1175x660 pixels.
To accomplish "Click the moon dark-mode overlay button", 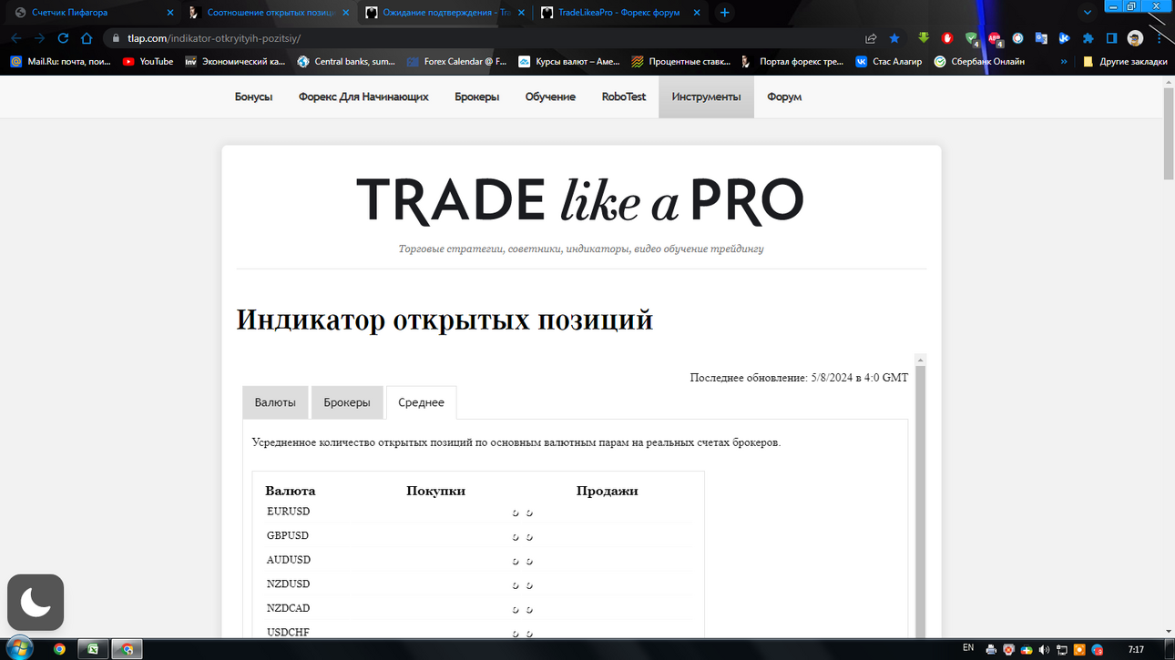I will (36, 602).
